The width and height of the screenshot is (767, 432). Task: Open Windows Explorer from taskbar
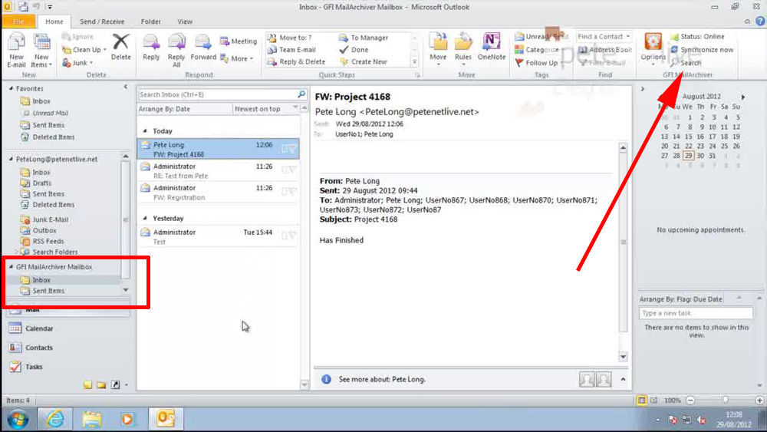coord(91,419)
